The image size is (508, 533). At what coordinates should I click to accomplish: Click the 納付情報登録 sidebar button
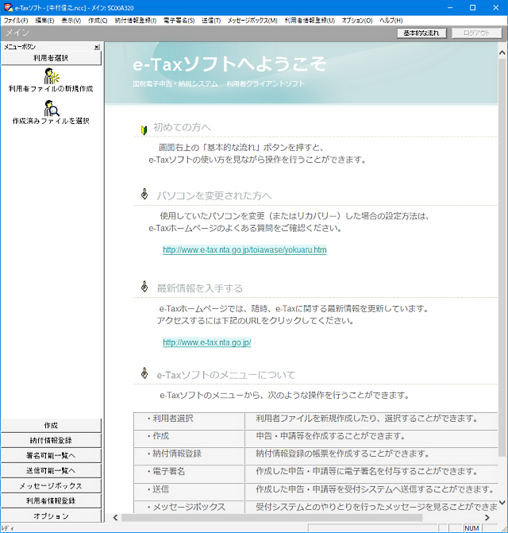[51, 440]
